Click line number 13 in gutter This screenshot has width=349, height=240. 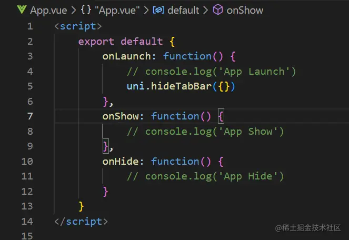(27, 206)
